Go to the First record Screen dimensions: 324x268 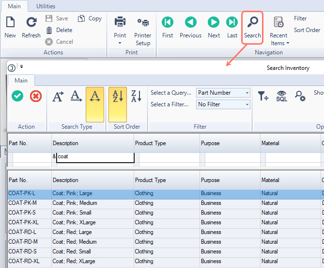coord(168,27)
